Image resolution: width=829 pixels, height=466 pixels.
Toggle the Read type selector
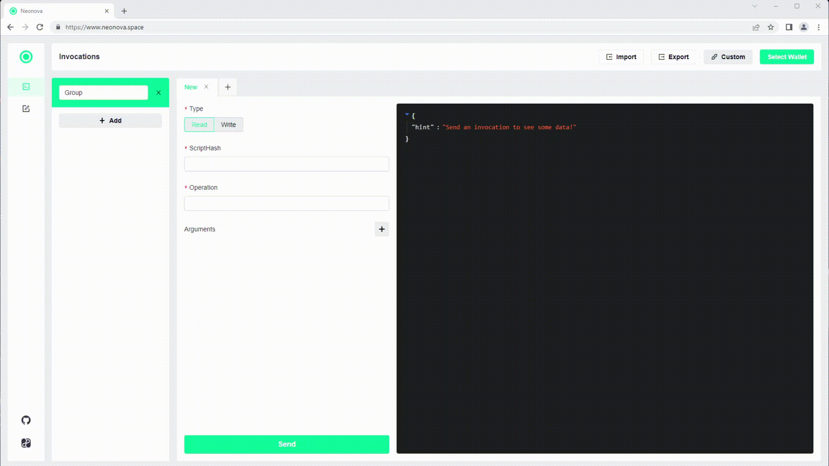[199, 124]
